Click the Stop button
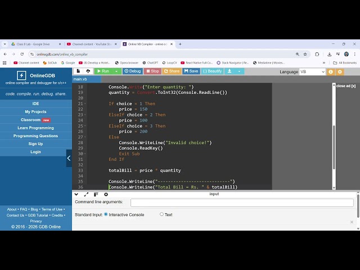The height and width of the screenshot is (270, 360). coord(152,71)
